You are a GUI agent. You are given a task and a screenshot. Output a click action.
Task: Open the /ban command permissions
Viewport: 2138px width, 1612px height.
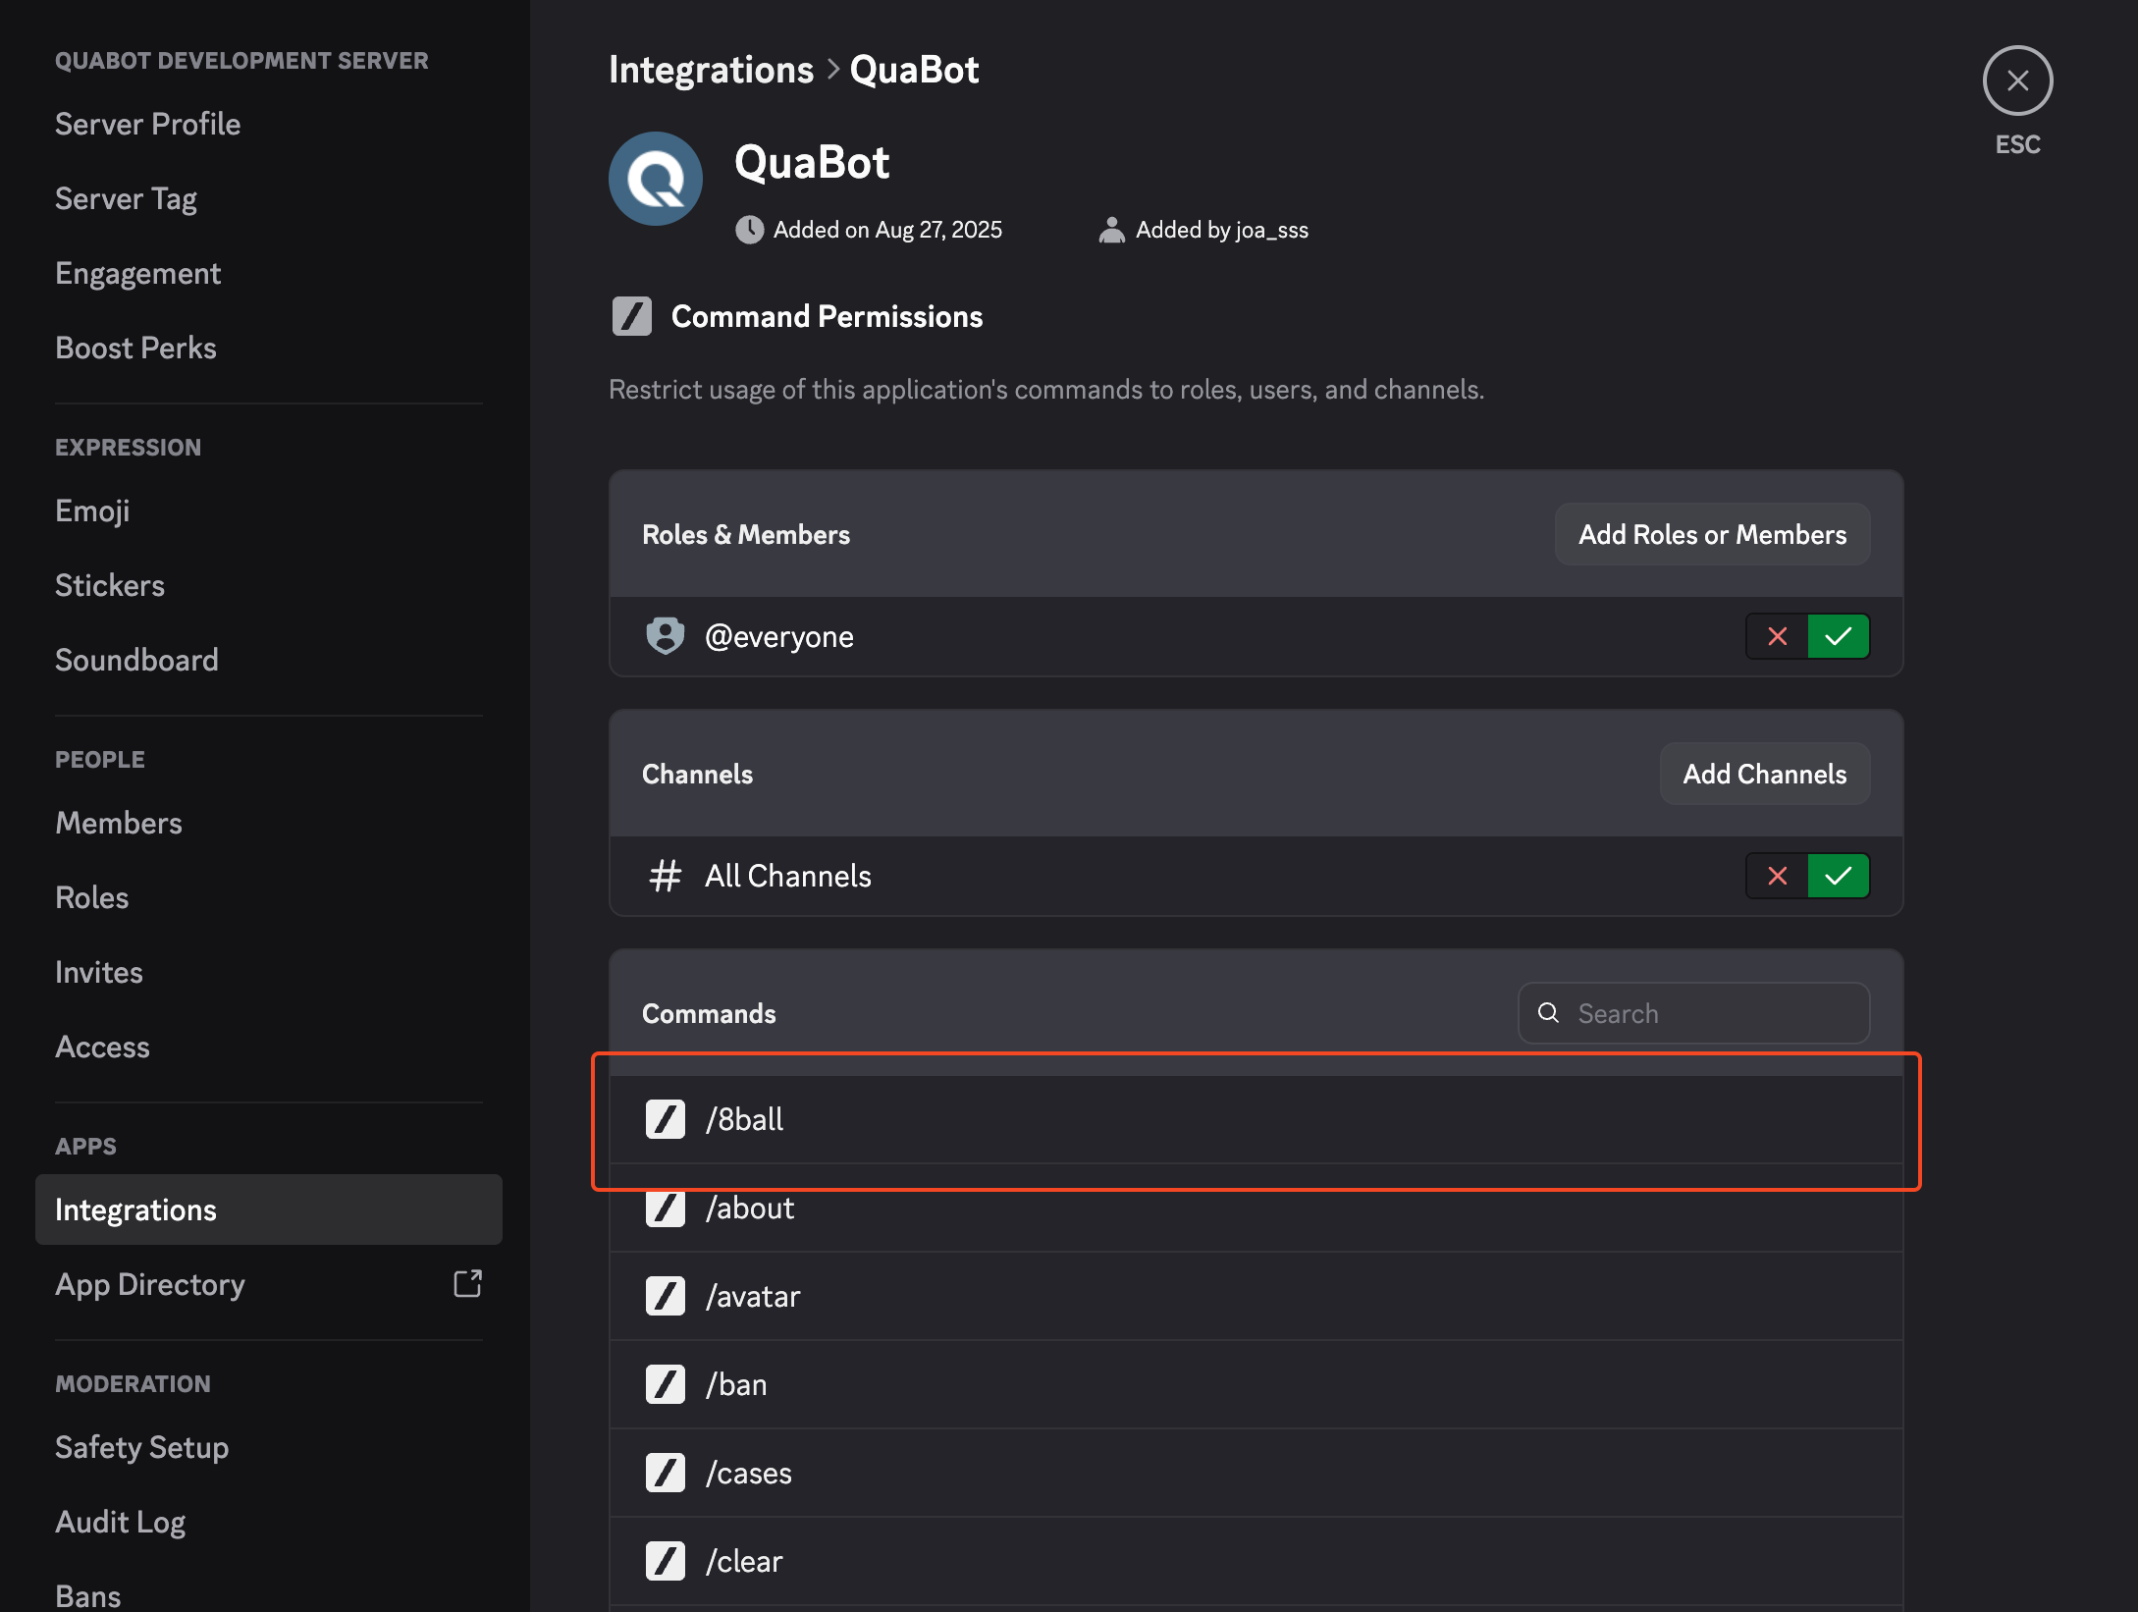point(1256,1384)
